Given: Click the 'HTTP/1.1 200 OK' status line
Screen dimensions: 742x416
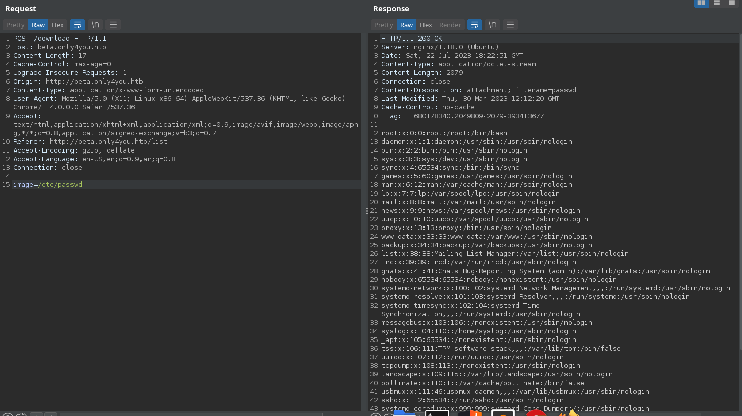Looking at the screenshot, I should [x=412, y=38].
